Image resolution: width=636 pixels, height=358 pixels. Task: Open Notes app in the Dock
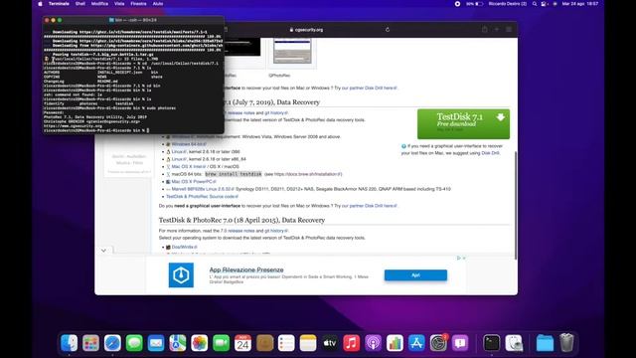[308, 343]
